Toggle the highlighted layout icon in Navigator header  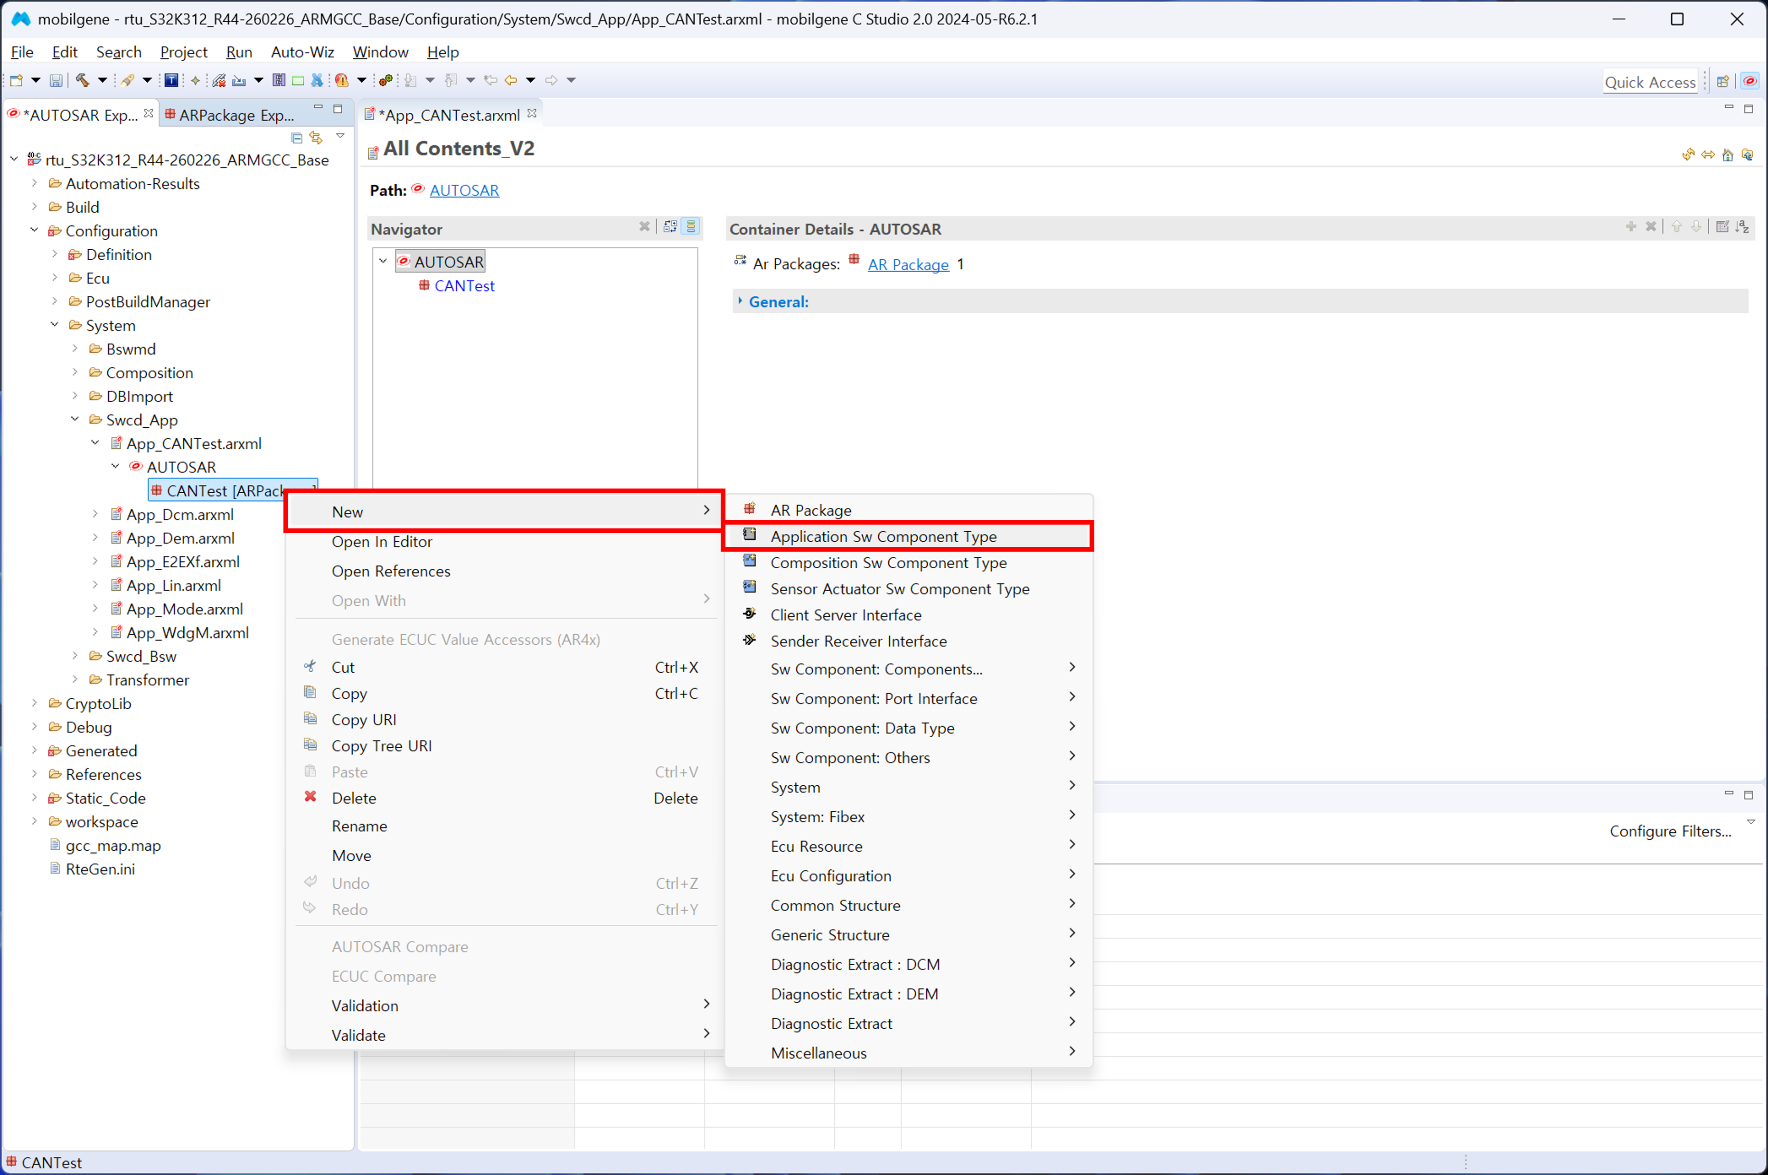(x=691, y=226)
